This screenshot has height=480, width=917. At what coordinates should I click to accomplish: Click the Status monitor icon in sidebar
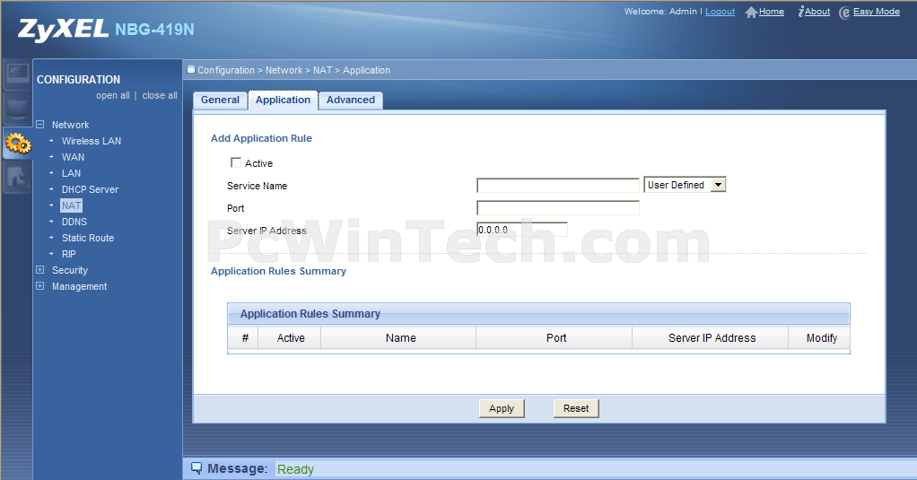point(18,74)
